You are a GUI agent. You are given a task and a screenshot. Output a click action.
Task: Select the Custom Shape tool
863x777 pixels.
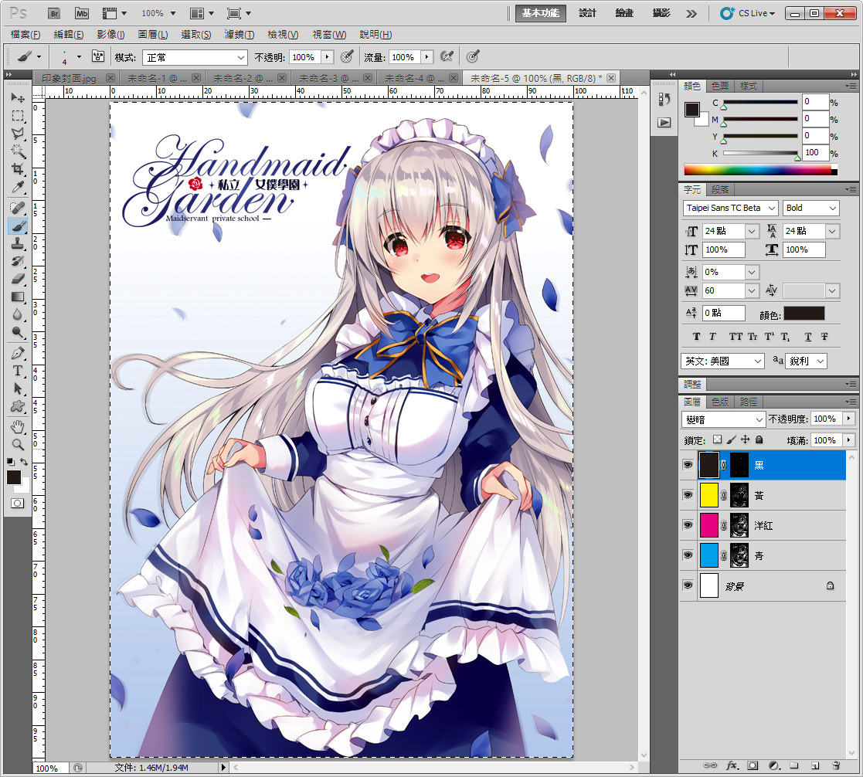[x=18, y=407]
